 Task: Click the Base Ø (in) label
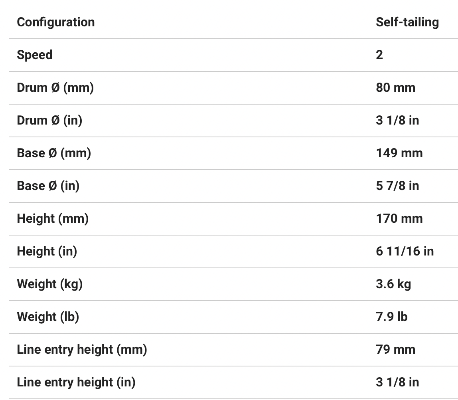[48, 186]
